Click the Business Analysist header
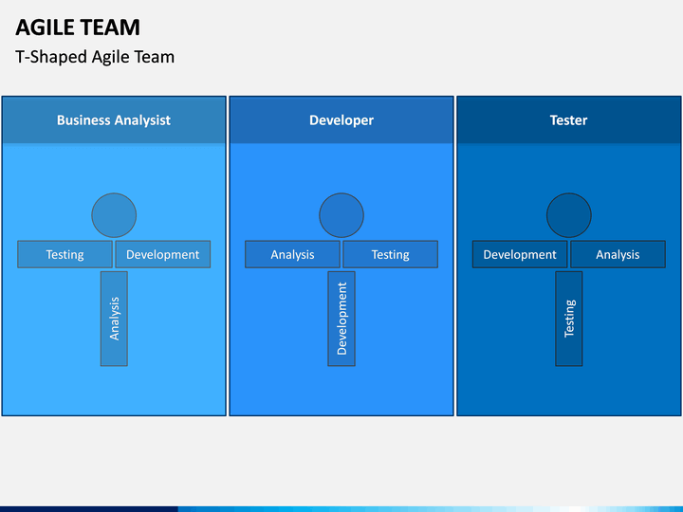 click(114, 119)
